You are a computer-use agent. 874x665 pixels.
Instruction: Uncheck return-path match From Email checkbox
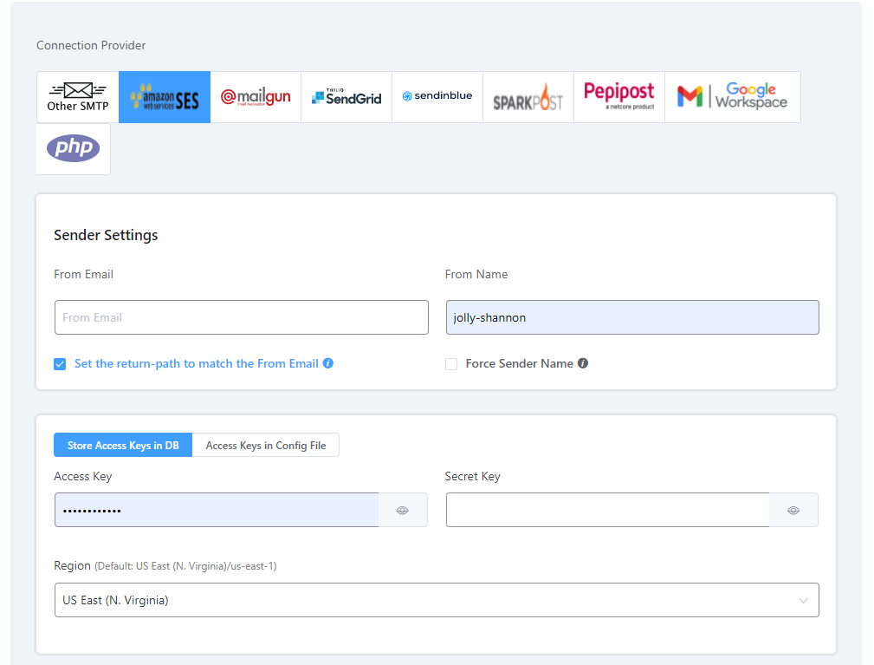coord(60,364)
